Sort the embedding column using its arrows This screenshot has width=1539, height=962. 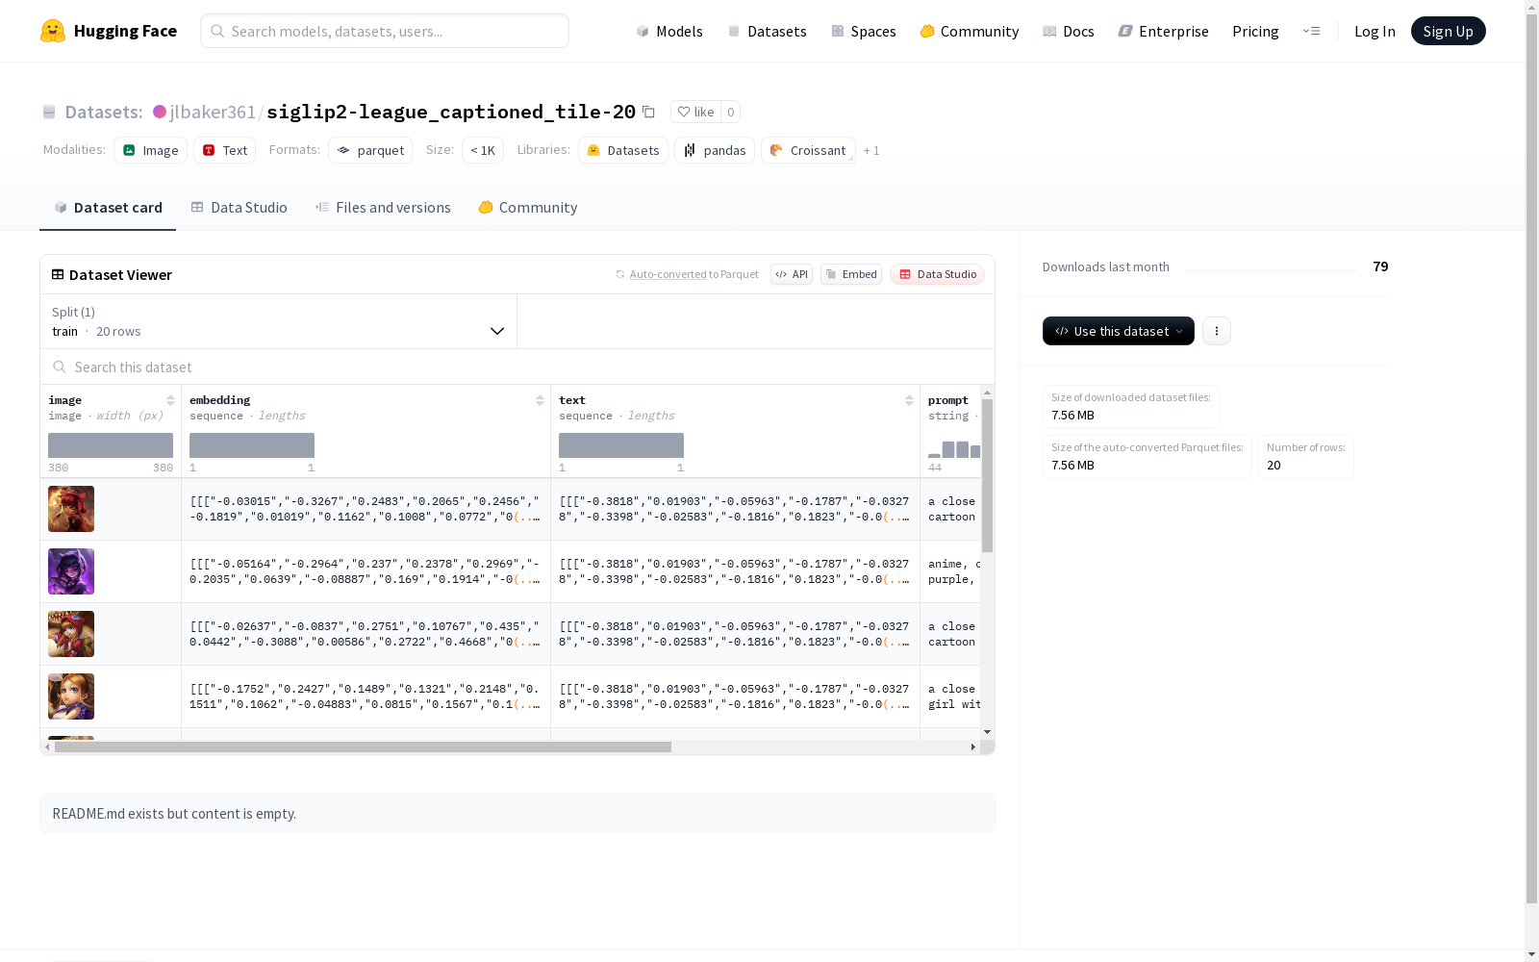[540, 400]
